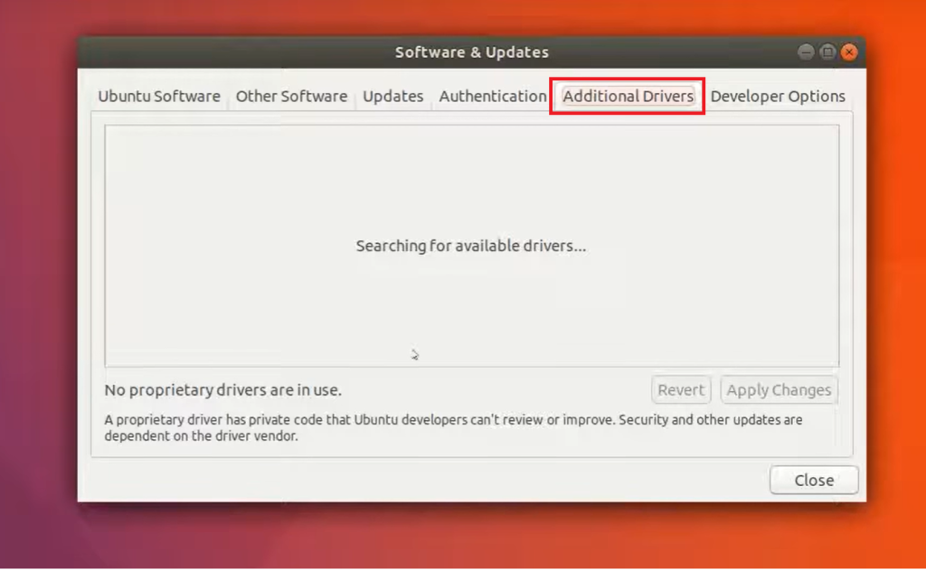Viewport: 926px width, 570px height.
Task: Click the disabled Revert button
Action: [681, 389]
